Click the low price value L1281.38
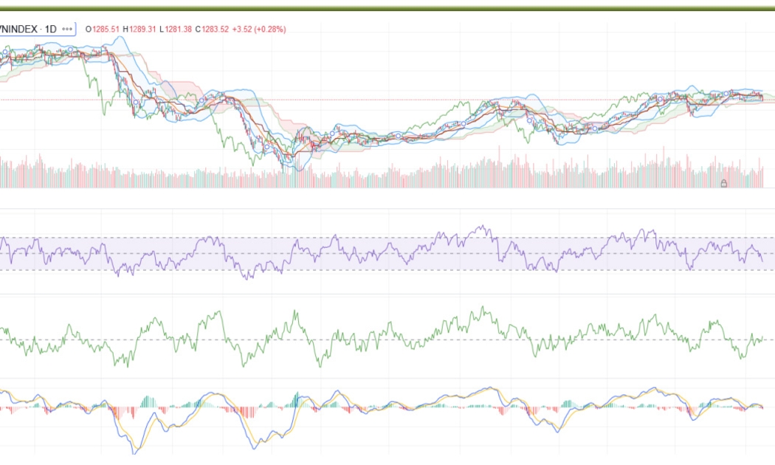 point(176,30)
